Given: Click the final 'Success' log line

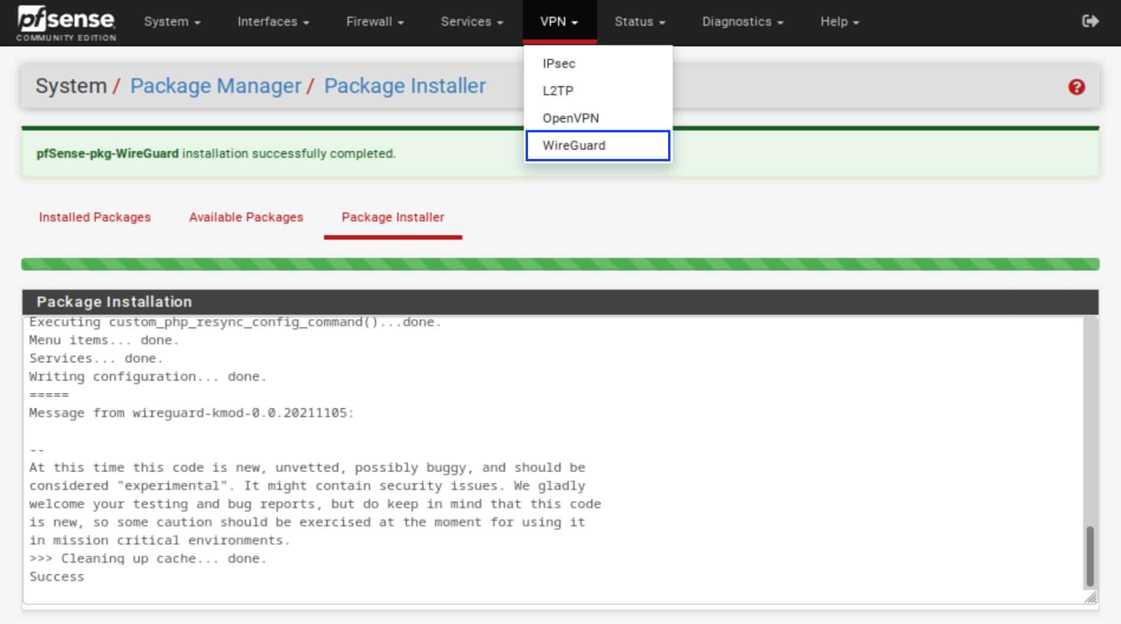Looking at the screenshot, I should (x=57, y=577).
